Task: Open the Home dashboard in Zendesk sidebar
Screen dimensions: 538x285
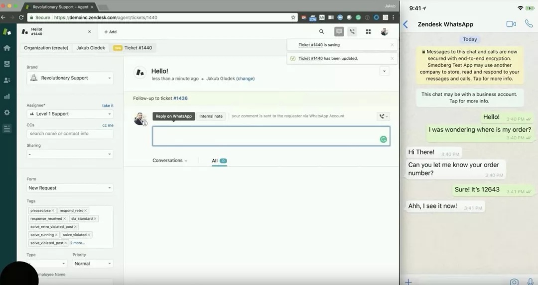Action: [x=7, y=48]
